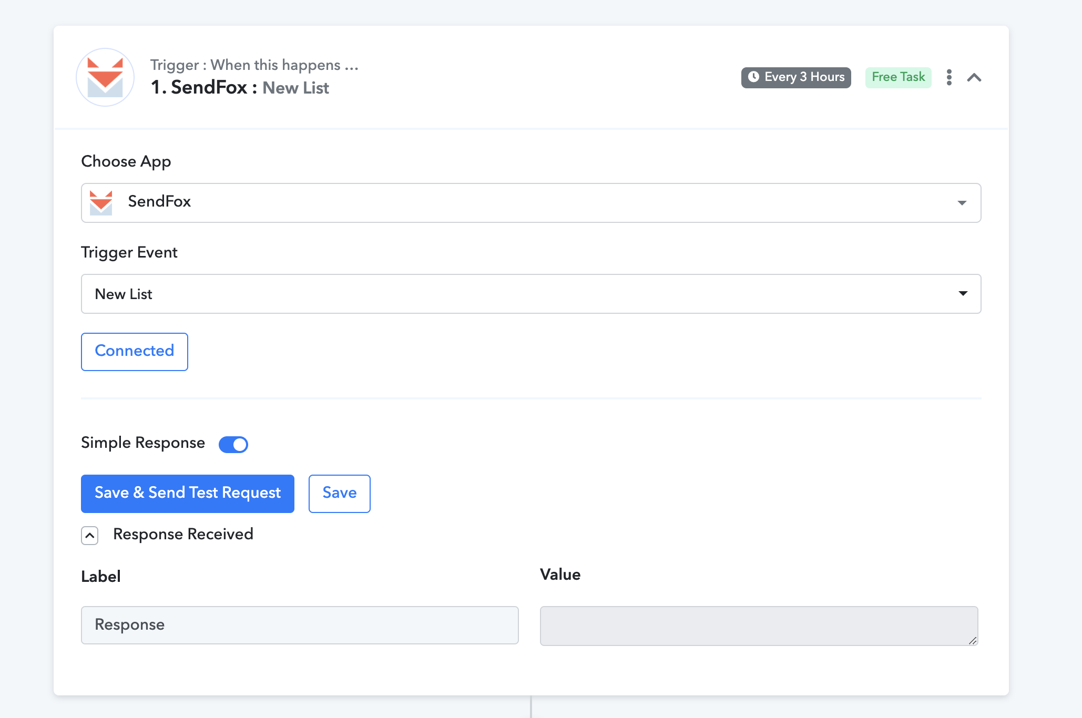The height and width of the screenshot is (718, 1082).
Task: Click the empty Value text area
Action: pos(759,625)
